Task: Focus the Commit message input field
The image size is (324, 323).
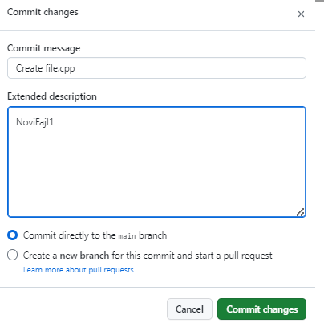Action: coord(156,68)
